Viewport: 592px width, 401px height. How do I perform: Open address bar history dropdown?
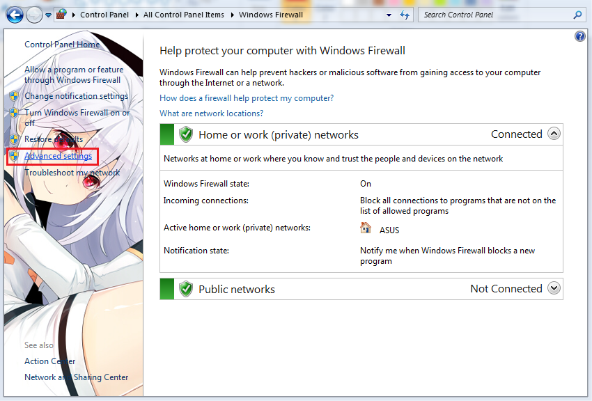tap(389, 15)
